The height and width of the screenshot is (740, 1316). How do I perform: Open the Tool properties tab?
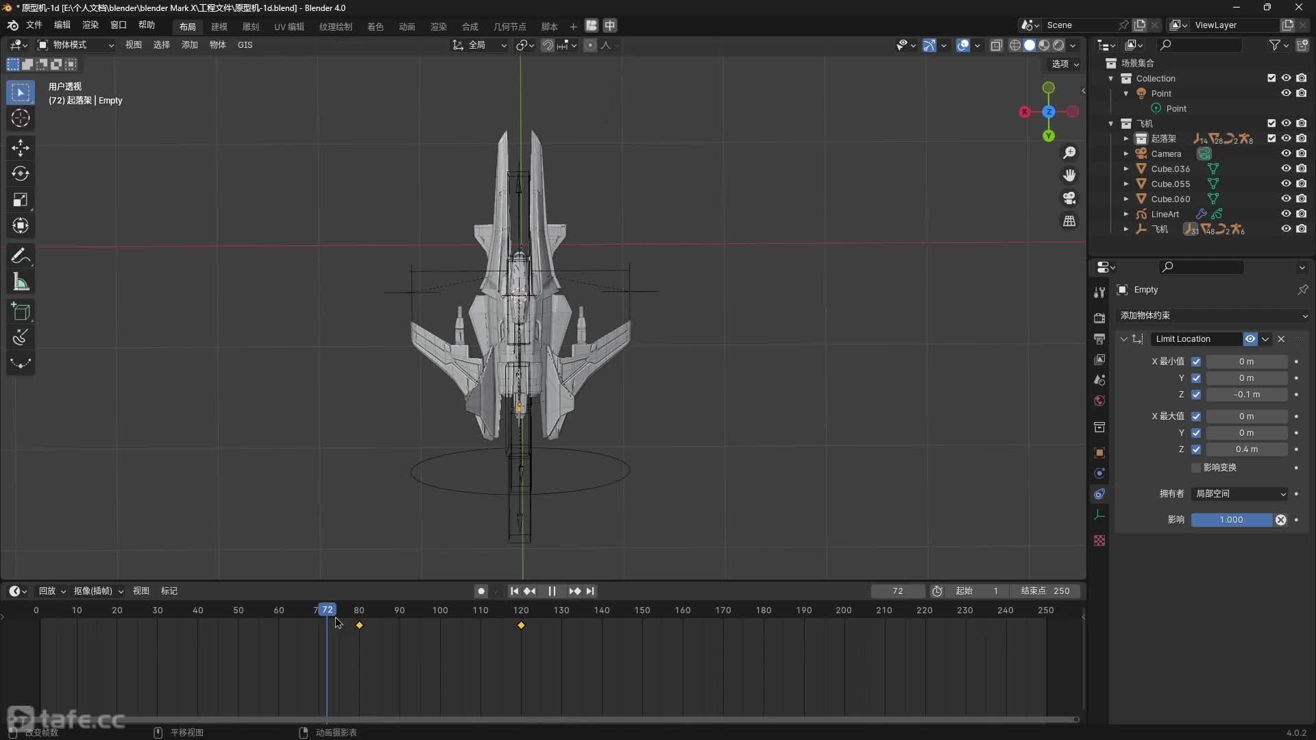click(x=1099, y=293)
